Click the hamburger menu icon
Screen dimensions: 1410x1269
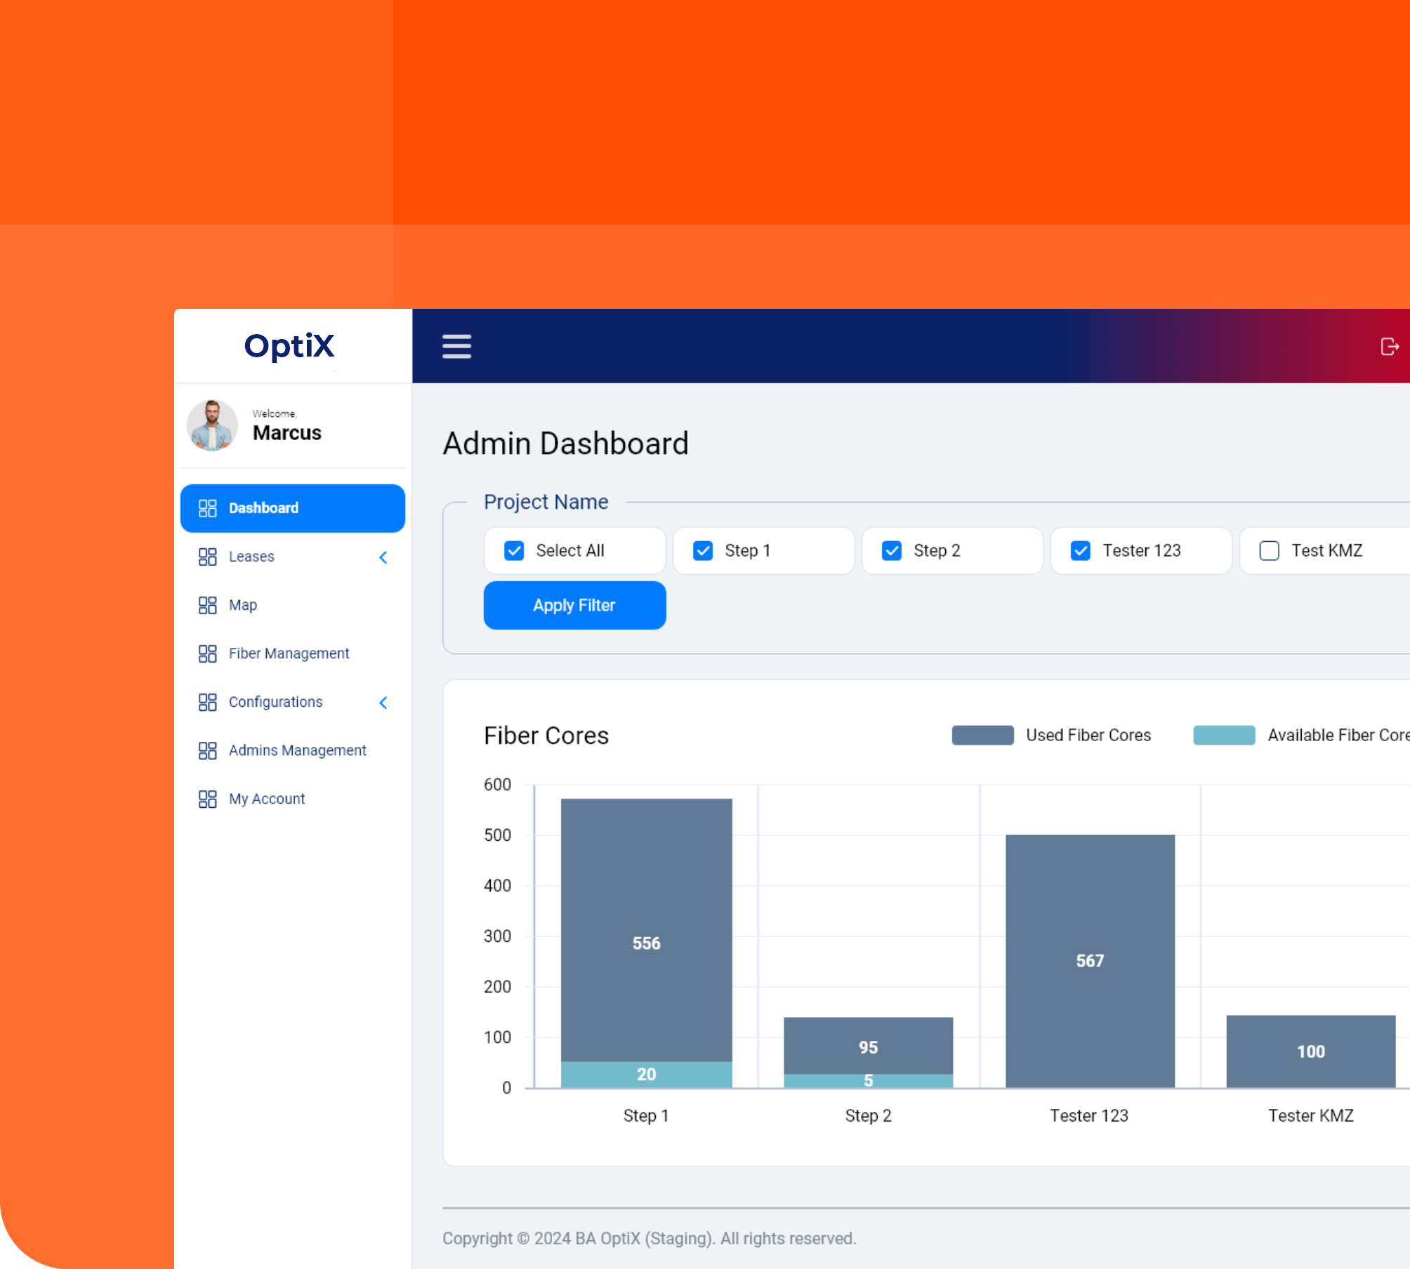(456, 346)
